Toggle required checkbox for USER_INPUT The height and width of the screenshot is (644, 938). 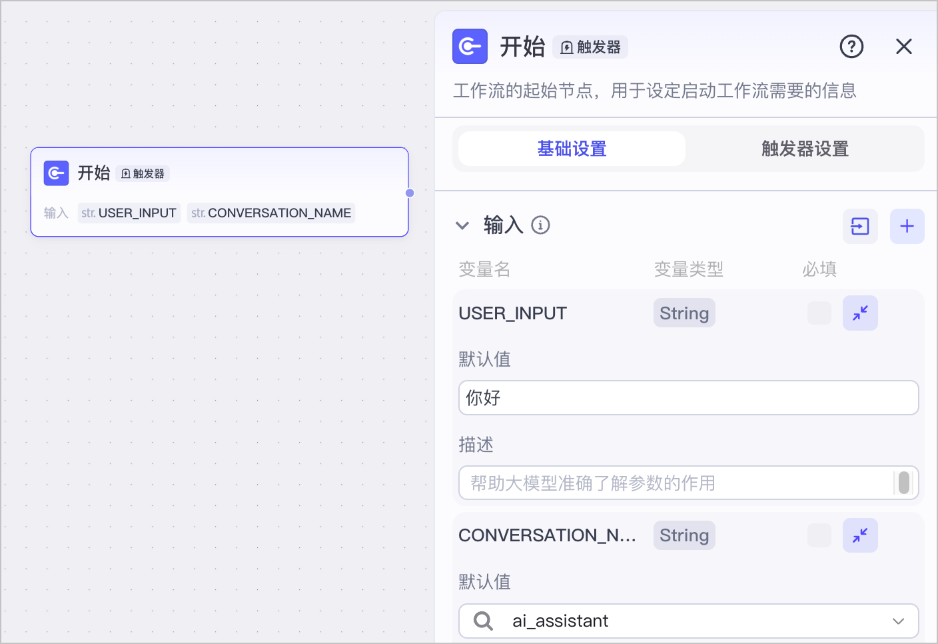point(819,313)
